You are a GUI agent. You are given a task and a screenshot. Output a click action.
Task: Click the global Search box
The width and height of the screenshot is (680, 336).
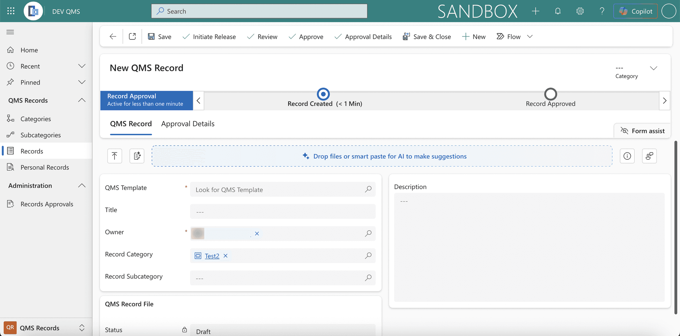[259, 11]
